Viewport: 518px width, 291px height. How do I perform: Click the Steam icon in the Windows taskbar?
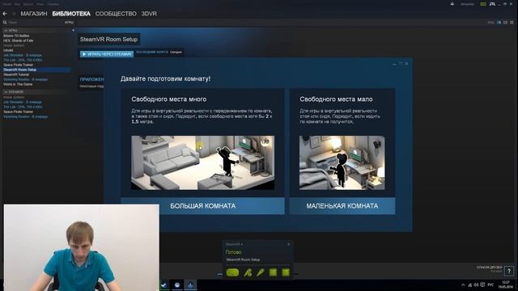tap(164, 285)
